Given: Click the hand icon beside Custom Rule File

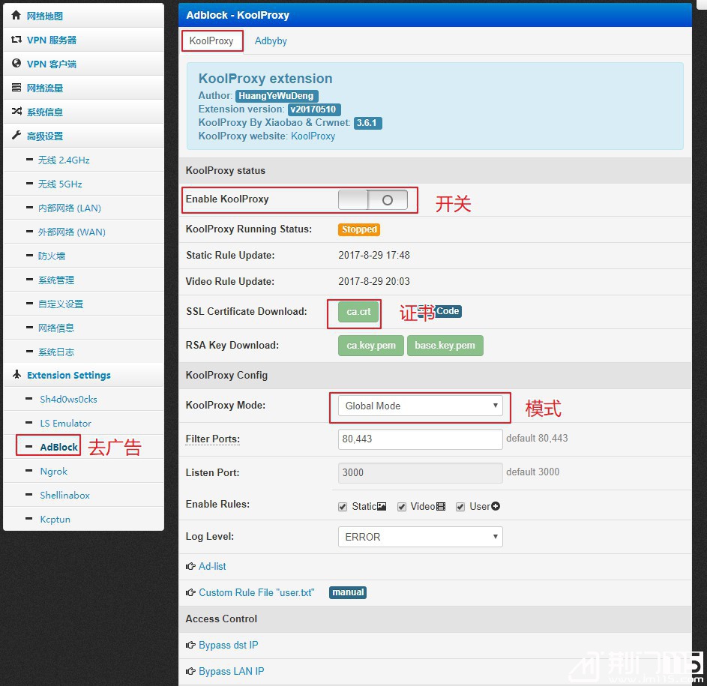Looking at the screenshot, I should (x=190, y=592).
